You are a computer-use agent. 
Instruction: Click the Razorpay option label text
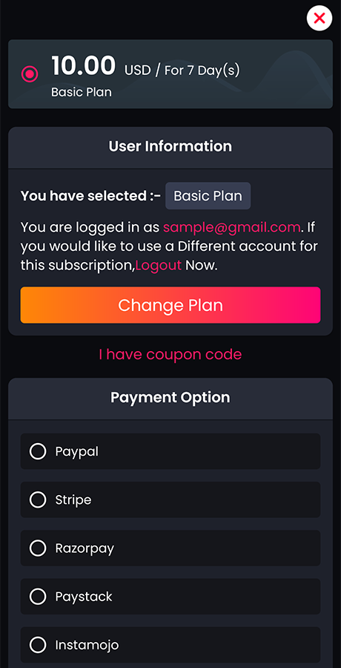85,549
